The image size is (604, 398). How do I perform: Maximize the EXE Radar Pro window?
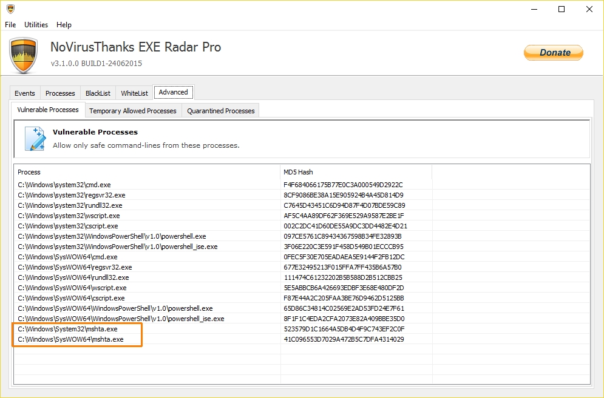pyautogui.click(x=562, y=9)
